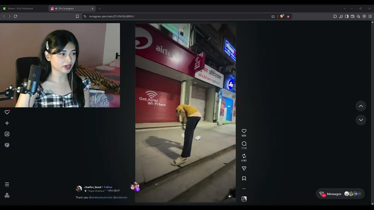Create a new post with plus icon
The image size is (374, 210).
(7, 123)
